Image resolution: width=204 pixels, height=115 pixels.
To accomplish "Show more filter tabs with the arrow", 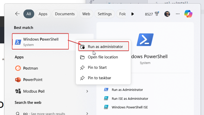I will pos(132,14).
